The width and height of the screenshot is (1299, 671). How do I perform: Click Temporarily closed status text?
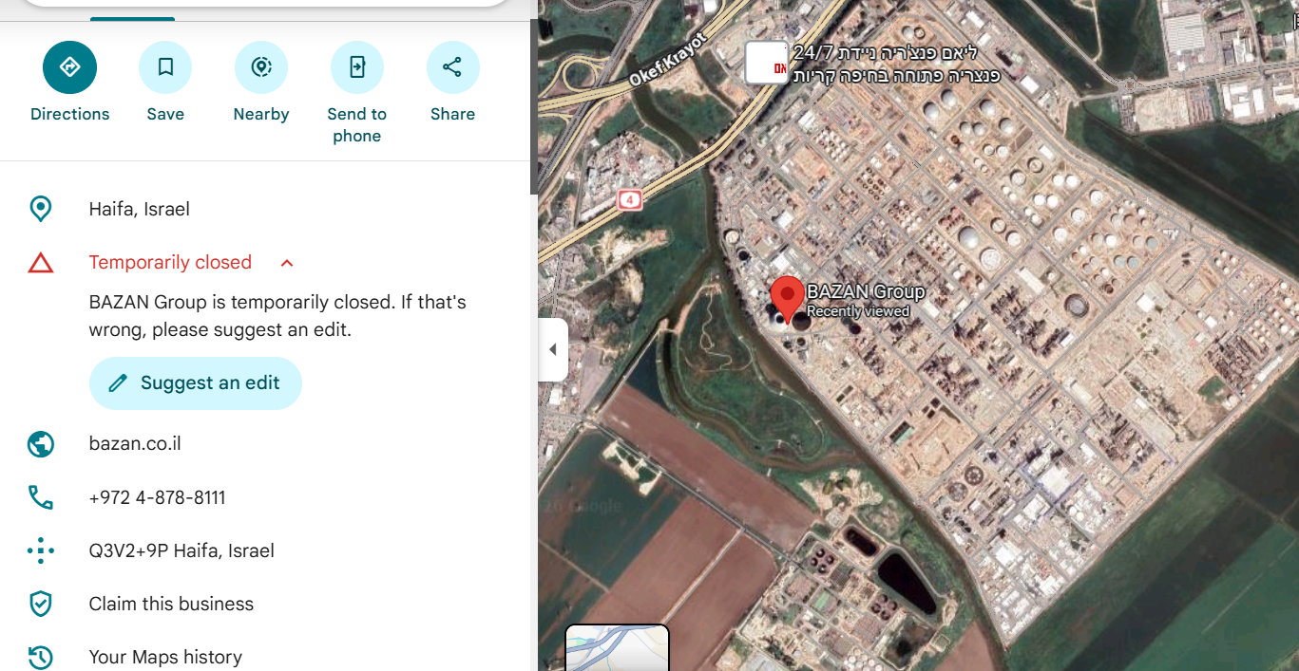coord(170,263)
